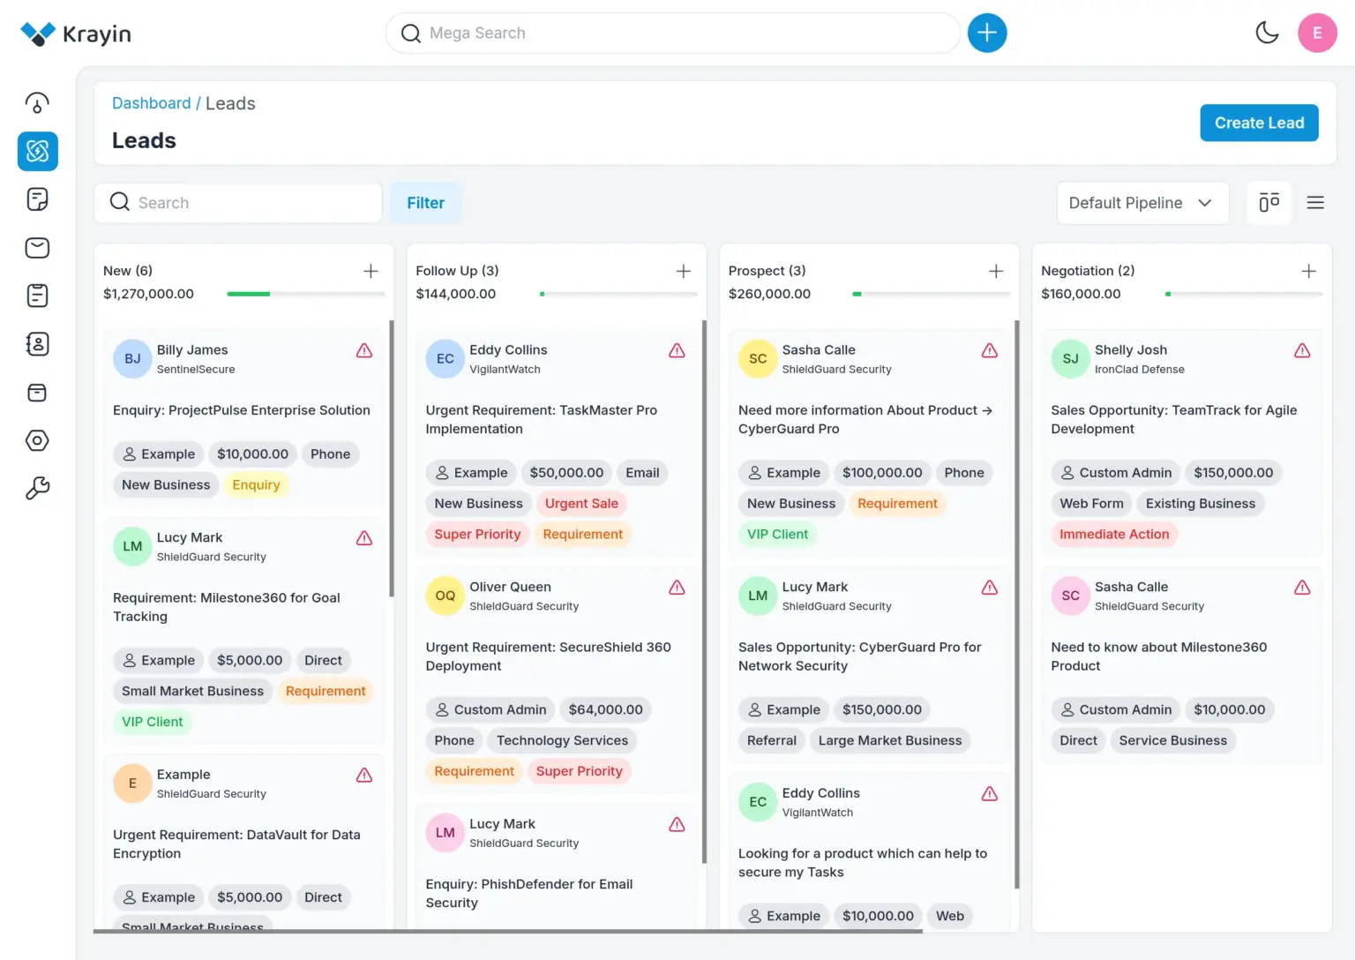Expand the Default Pipeline dropdown
The height and width of the screenshot is (960, 1355).
point(1142,203)
